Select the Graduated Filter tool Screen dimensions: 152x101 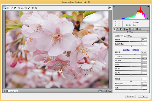tap(32, 8)
